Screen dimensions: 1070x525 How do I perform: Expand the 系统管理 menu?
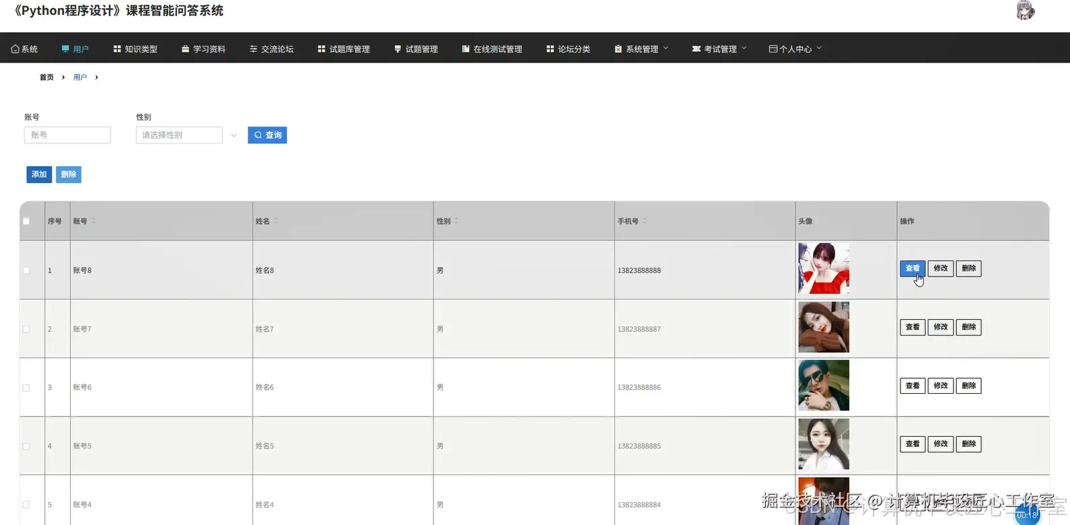[x=642, y=49]
